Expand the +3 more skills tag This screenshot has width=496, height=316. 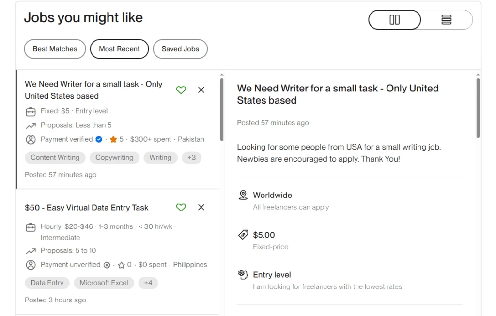point(192,157)
